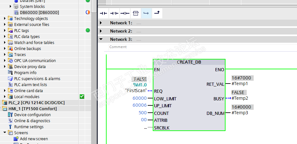Expand the Online backups node
Screen dimensions: 297x144
click(5, 49)
